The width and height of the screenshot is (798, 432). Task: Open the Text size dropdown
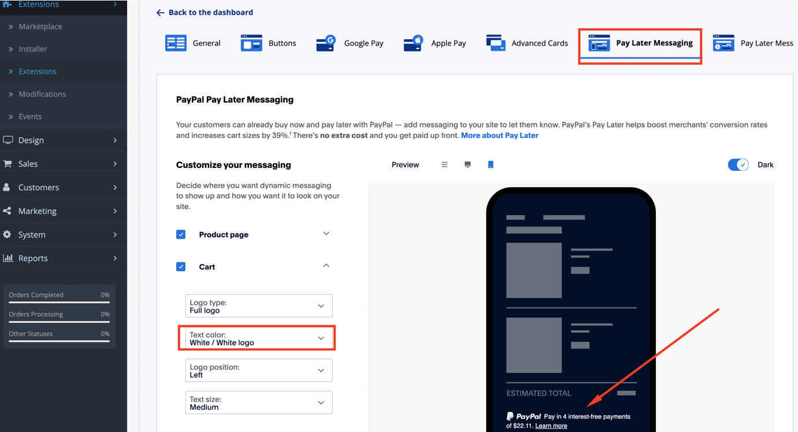[259, 403]
